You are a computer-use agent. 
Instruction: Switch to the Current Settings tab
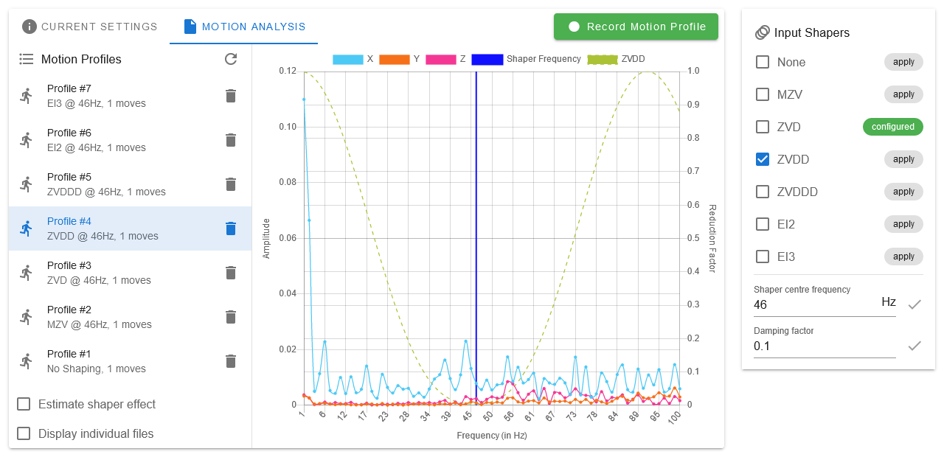(x=90, y=27)
